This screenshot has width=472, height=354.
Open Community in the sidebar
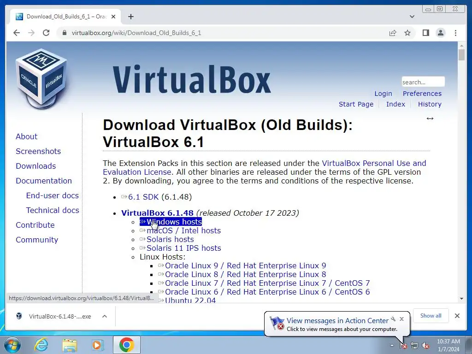coord(37,240)
